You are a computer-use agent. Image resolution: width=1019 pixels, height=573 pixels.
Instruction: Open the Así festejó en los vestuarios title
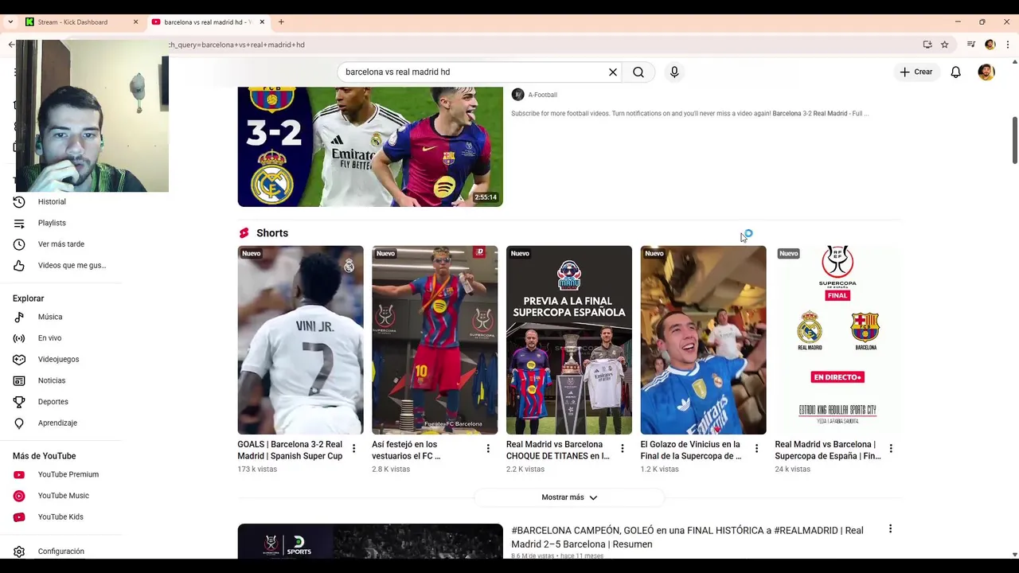[x=406, y=450]
